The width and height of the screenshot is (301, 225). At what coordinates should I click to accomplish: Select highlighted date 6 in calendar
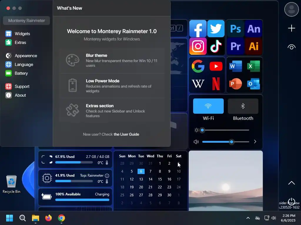[x=141, y=171]
